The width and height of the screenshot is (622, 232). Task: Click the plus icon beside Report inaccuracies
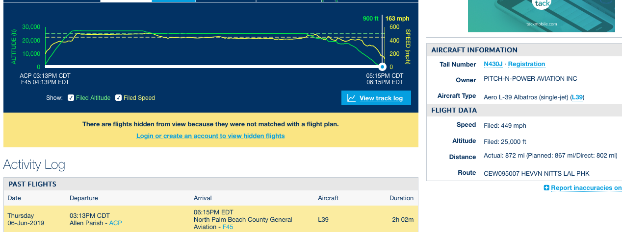(x=546, y=188)
